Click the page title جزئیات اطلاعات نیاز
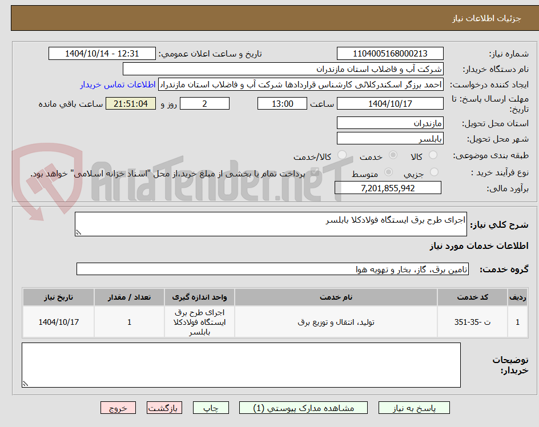 [x=486, y=18]
